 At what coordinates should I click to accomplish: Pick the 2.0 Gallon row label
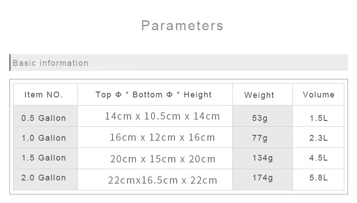pos(44,178)
